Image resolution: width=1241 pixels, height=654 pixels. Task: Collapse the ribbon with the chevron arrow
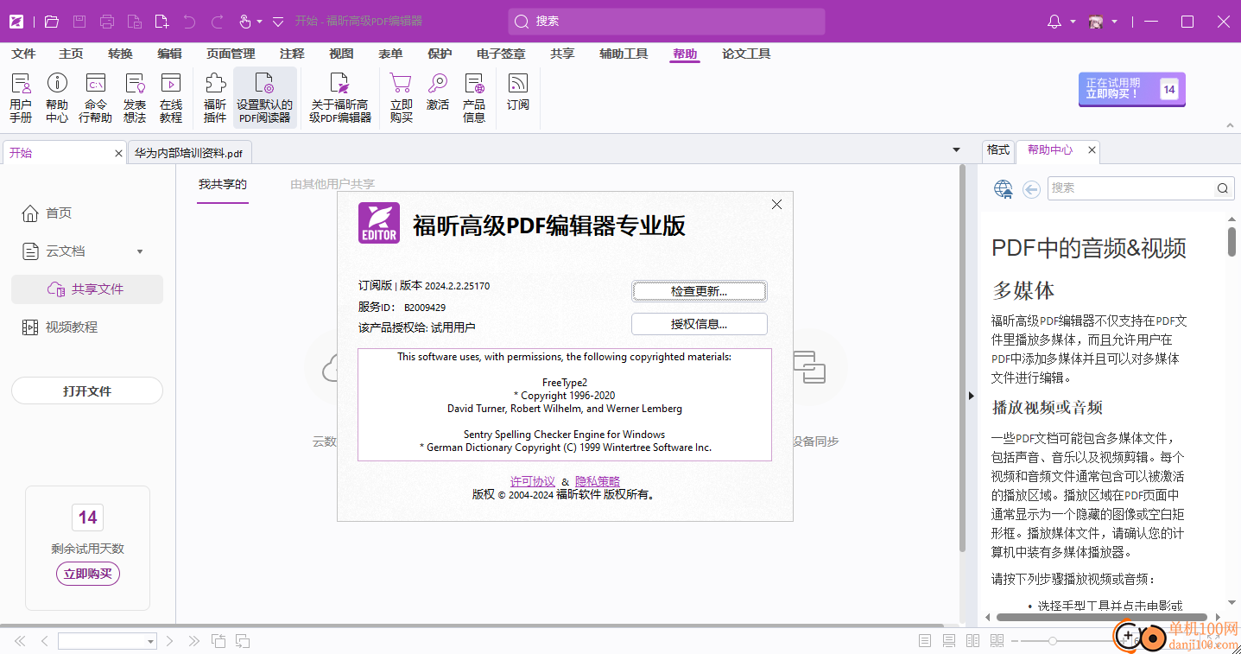1231,126
